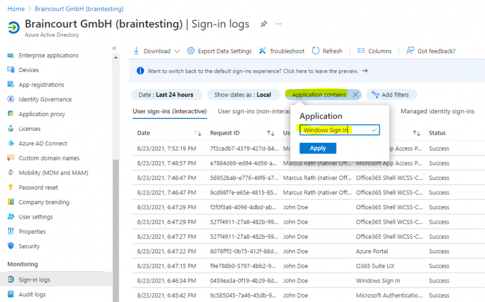Sort by the Date column arrows

coord(198,133)
